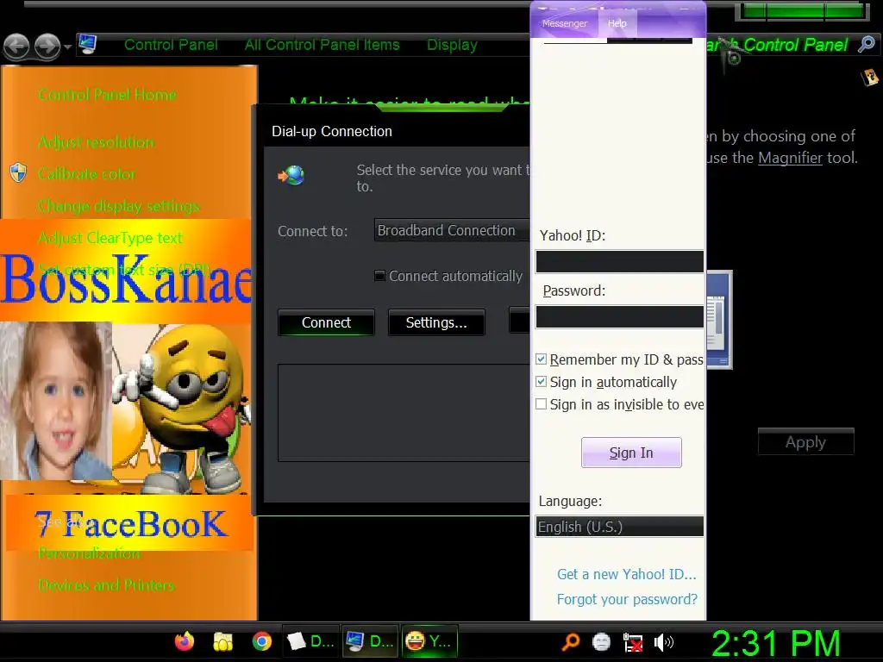
Task: Switch to the Dial-up taskbar window with paper icon
Action: point(310,641)
